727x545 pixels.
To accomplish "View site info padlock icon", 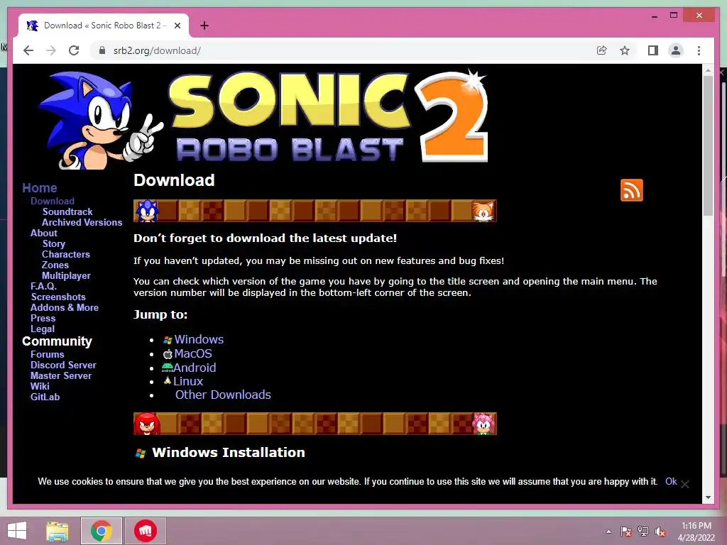I will (102, 50).
